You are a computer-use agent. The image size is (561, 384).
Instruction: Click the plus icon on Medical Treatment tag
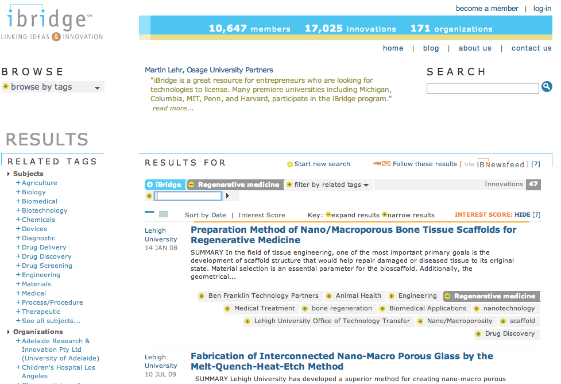[227, 309]
